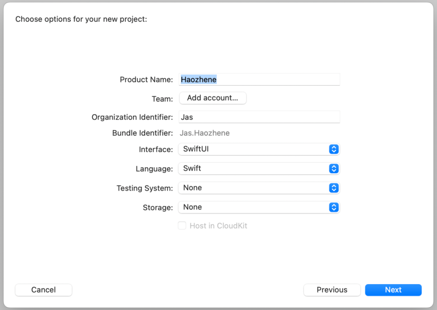This screenshot has height=310, width=437.
Task: Click the blue arrows icon on Testing System selector
Action: tap(333, 188)
